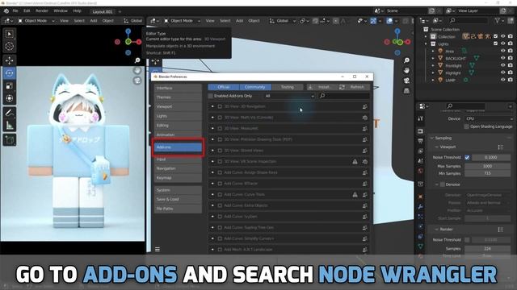This screenshot has width=517, height=290.
Task: Click the viewport Max Samples field
Action: pyautogui.click(x=487, y=166)
